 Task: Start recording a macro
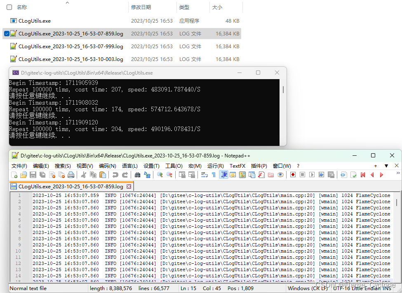[x=293, y=175]
